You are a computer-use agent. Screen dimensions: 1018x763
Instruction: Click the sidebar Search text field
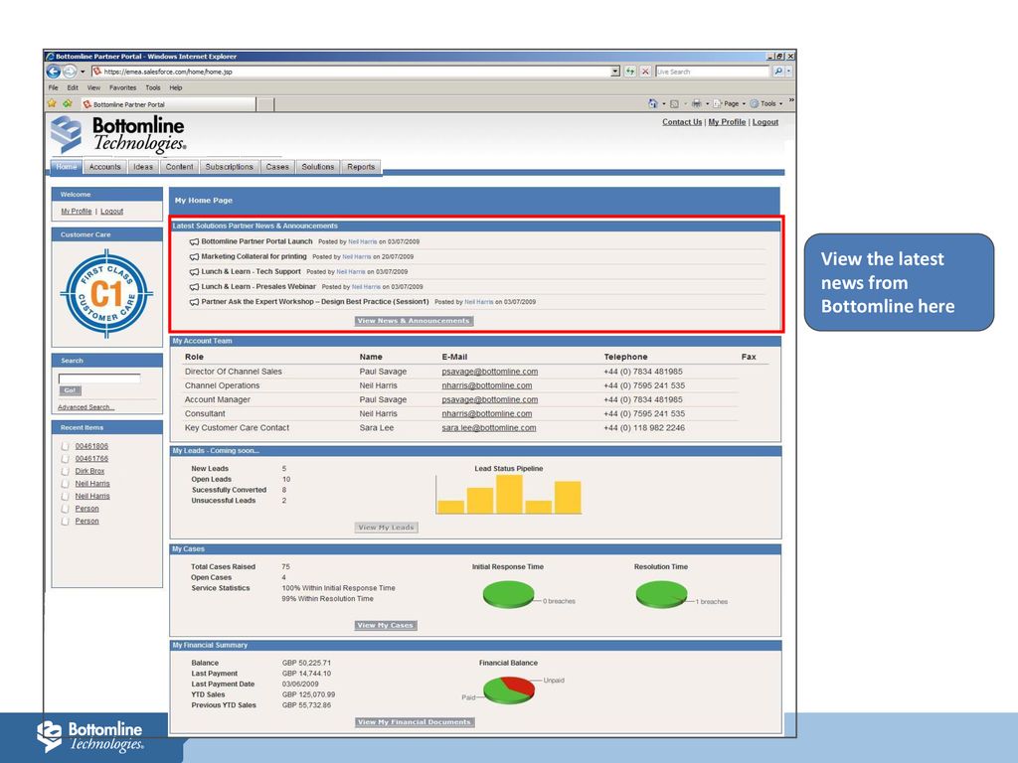[99, 379]
